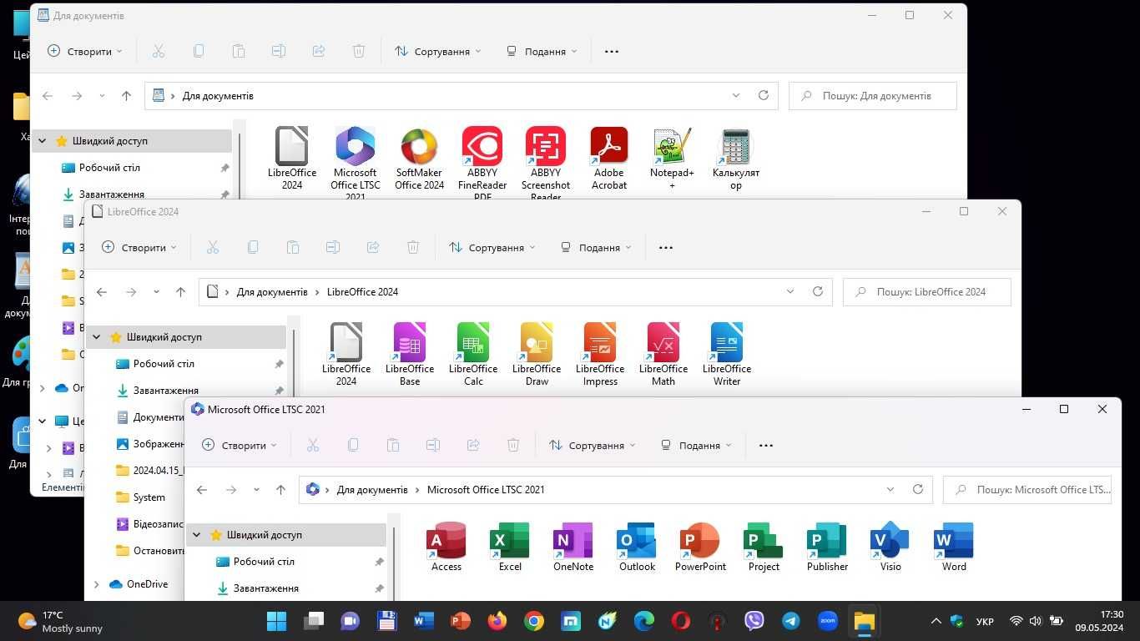Select Adobe Acrobat shortcut
The height and width of the screenshot is (641, 1140).
pyautogui.click(x=609, y=159)
